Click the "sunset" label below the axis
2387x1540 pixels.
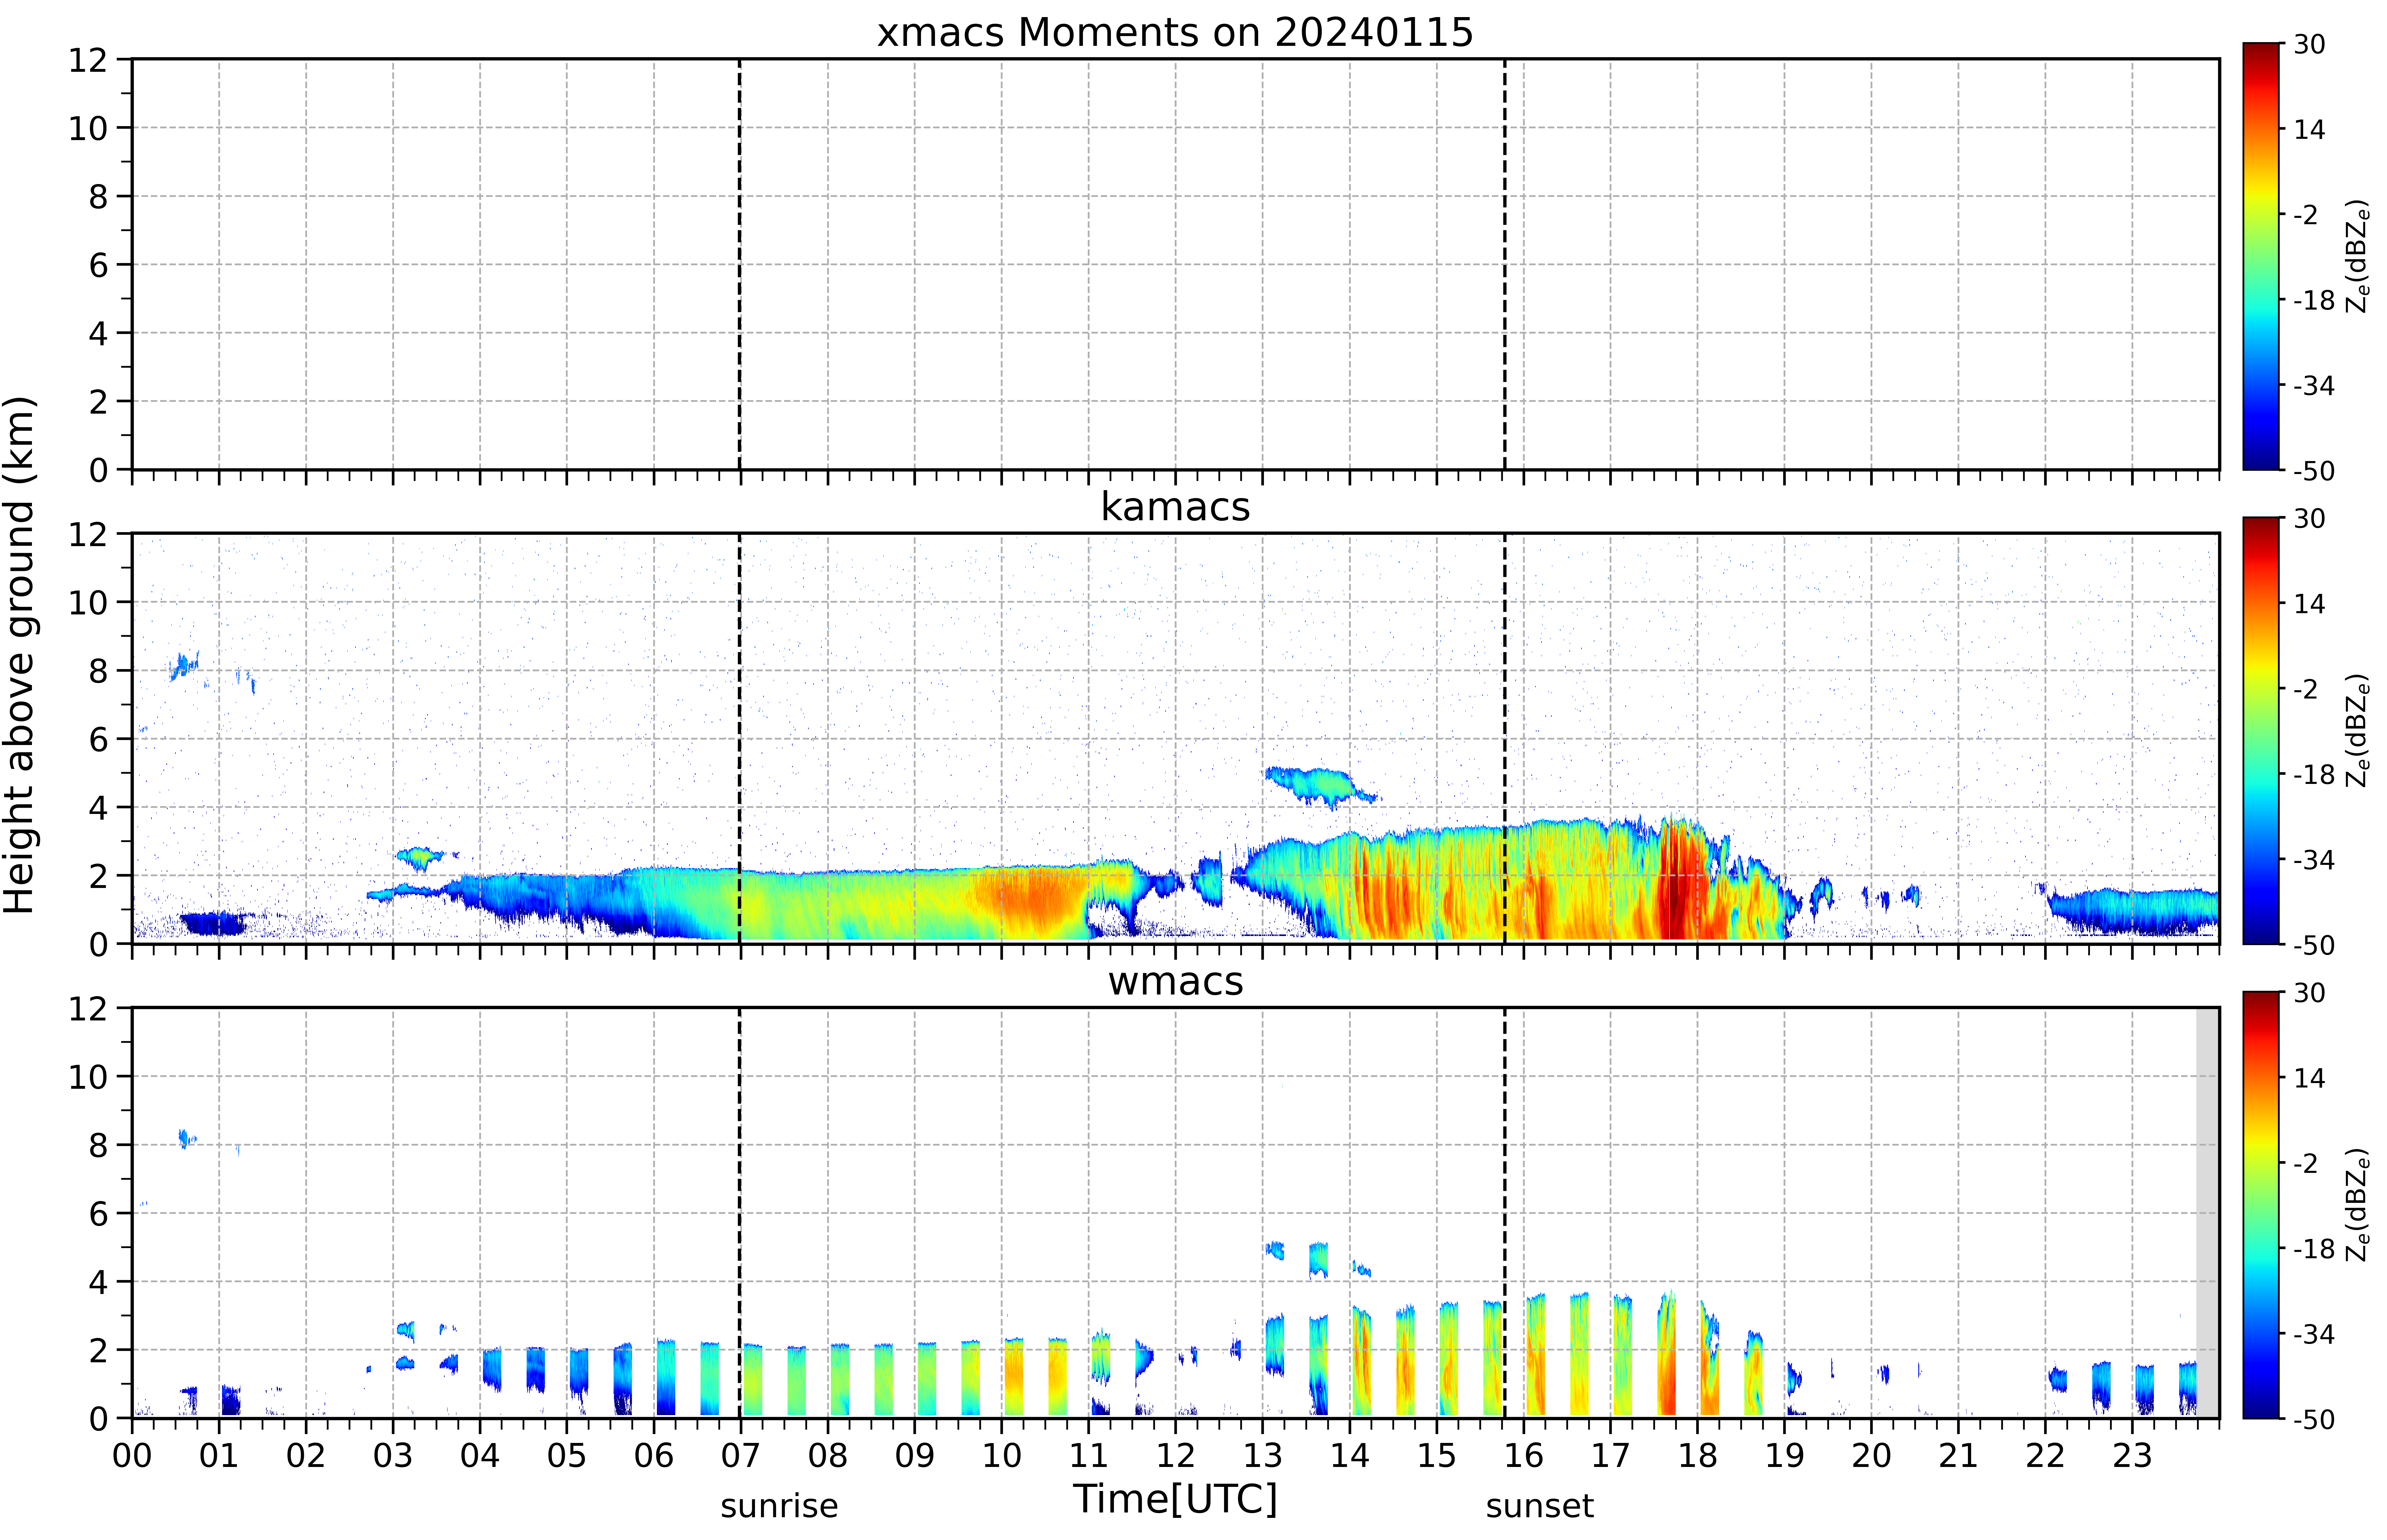(1540, 1506)
